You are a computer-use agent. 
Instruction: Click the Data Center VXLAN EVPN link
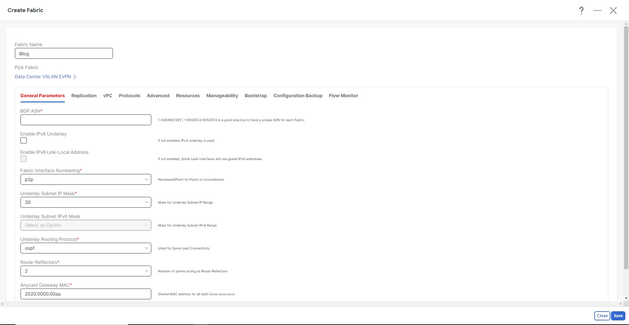tap(43, 77)
